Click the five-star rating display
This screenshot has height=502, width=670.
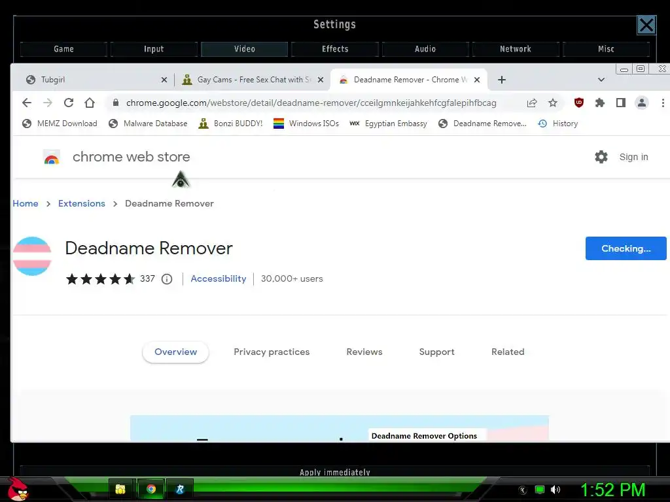(x=100, y=279)
